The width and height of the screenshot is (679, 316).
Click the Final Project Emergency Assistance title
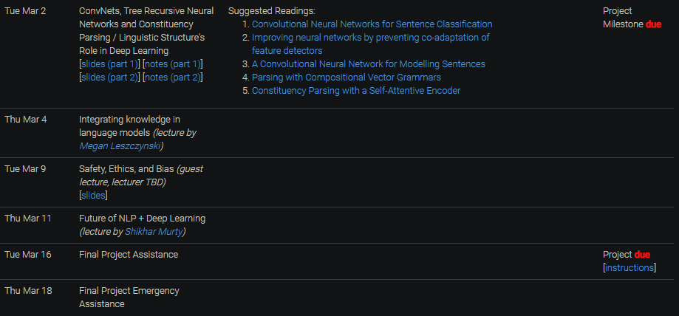pos(129,298)
